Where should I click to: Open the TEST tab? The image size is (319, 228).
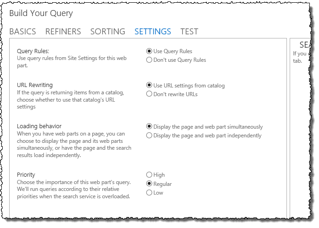click(x=189, y=32)
